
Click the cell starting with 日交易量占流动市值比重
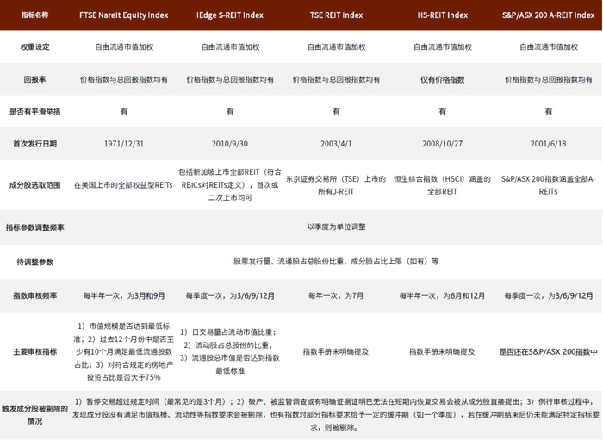point(230,351)
